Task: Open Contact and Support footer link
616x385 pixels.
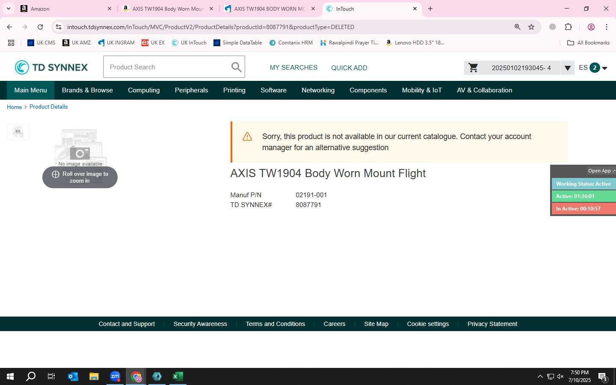Action: (127, 324)
